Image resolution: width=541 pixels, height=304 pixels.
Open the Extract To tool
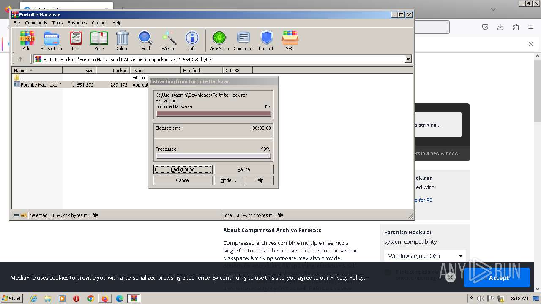pyautogui.click(x=51, y=41)
